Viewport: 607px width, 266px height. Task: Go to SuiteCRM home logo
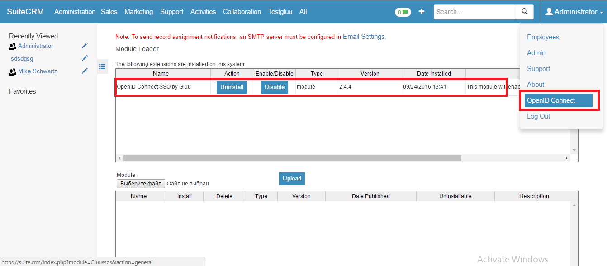pyautogui.click(x=25, y=12)
